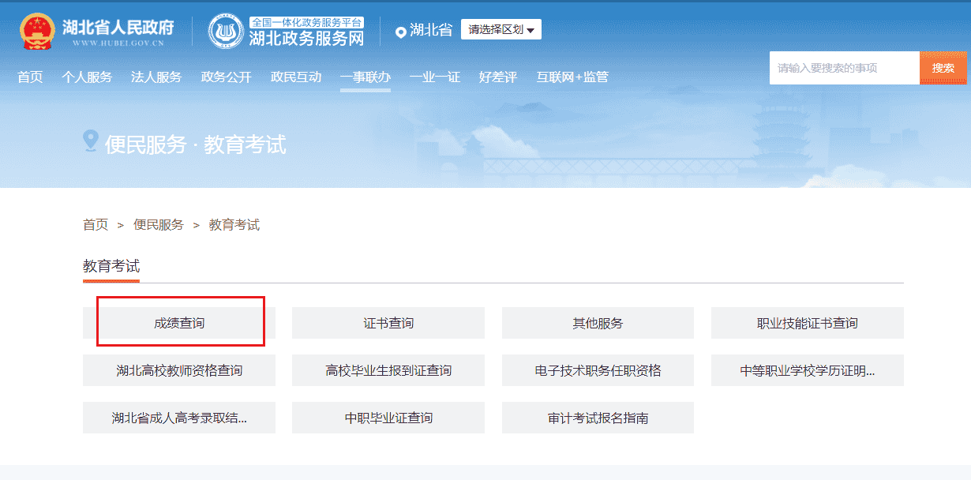Open the 证书查询 service button
Image resolution: width=971 pixels, height=480 pixels.
point(388,323)
